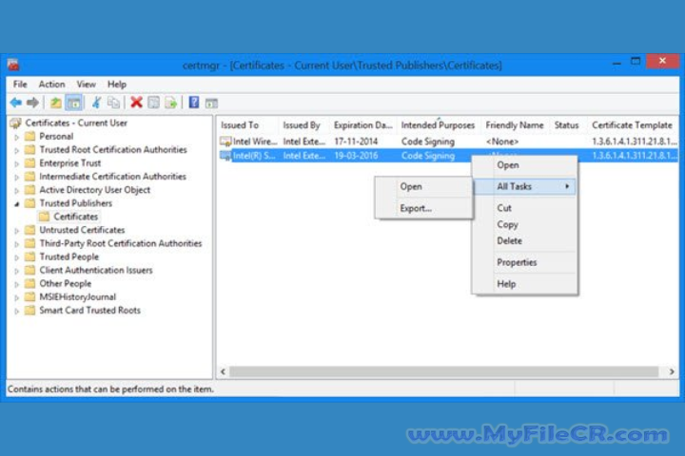Click the Trusted People folder icon

coord(29,257)
